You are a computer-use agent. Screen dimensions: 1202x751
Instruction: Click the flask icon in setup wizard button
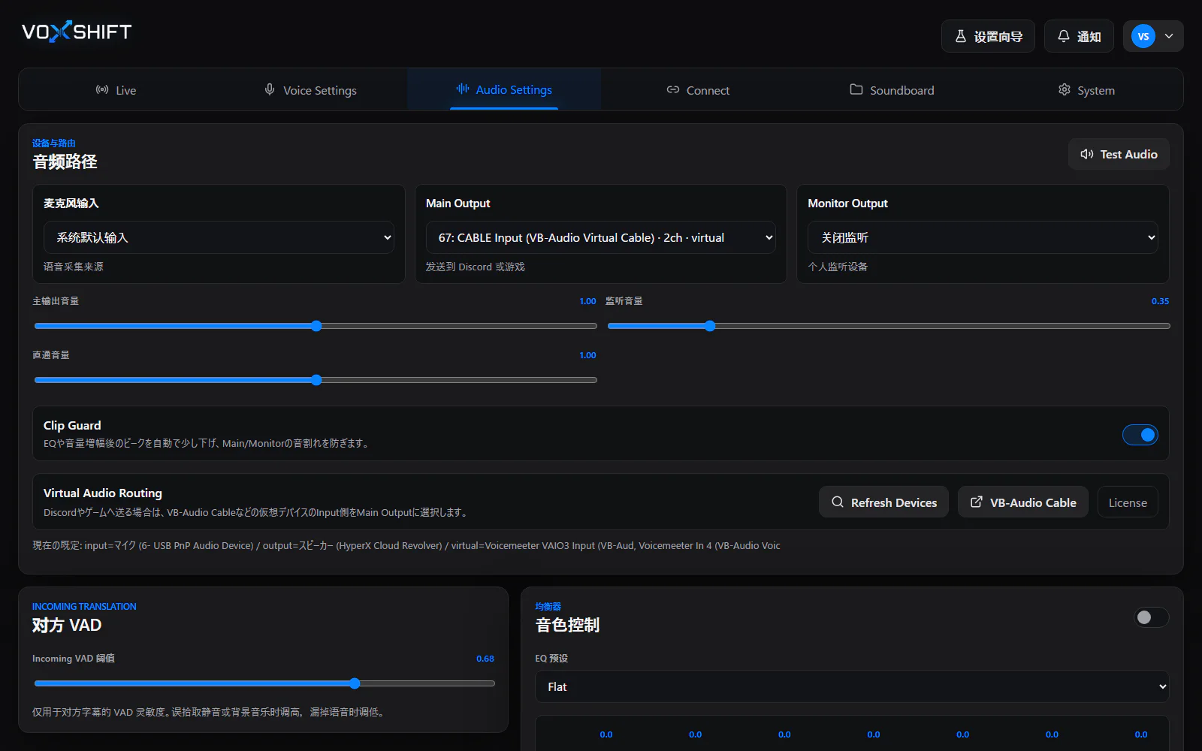point(960,36)
